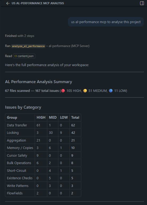This screenshot has height=205, width=147.
Task: Toggle the side panel layout icon
Action: click(142, 3)
